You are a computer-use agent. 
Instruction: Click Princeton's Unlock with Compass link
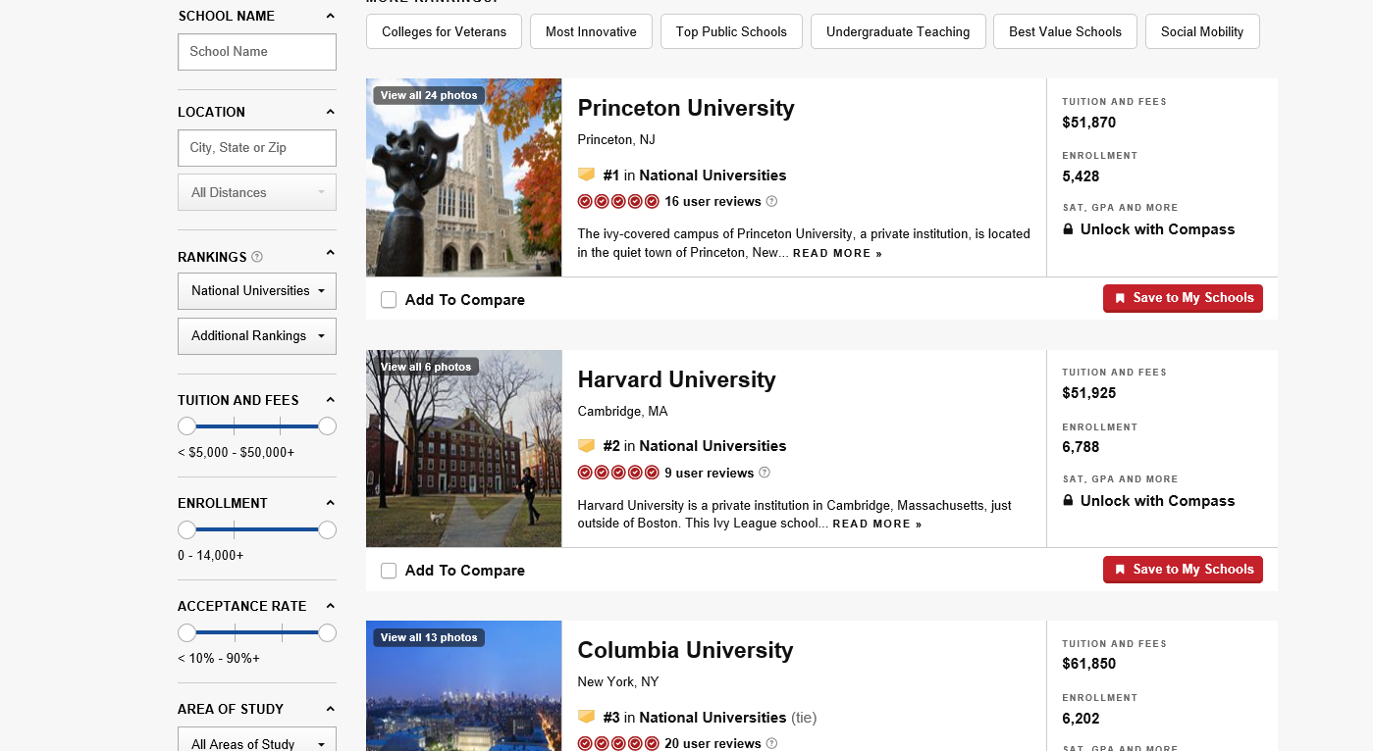click(x=1157, y=229)
